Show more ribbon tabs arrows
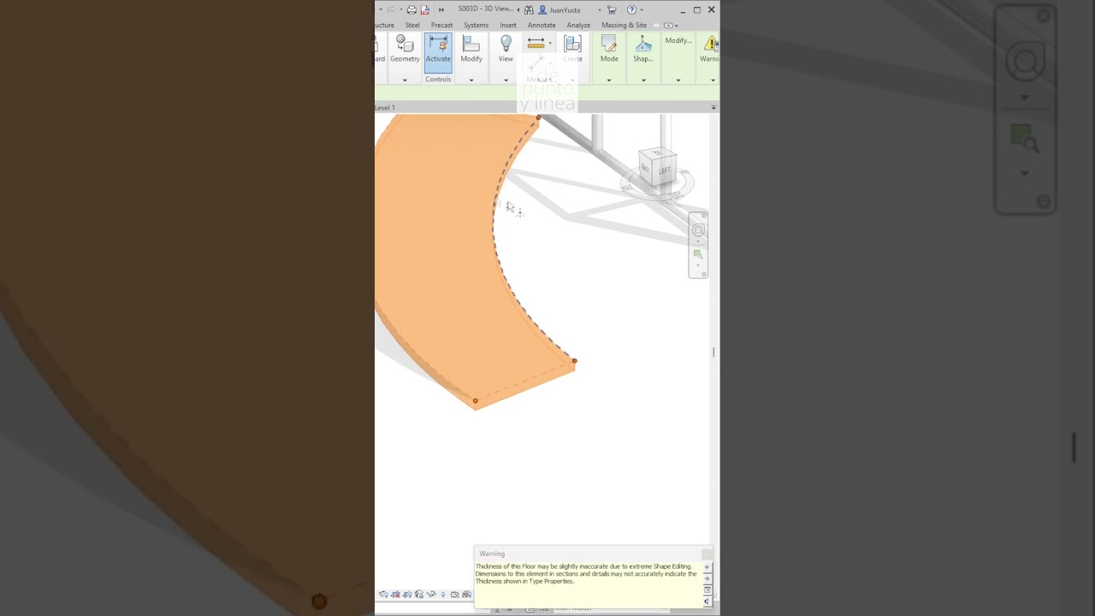Image resolution: width=1095 pixels, height=616 pixels. tap(656, 25)
